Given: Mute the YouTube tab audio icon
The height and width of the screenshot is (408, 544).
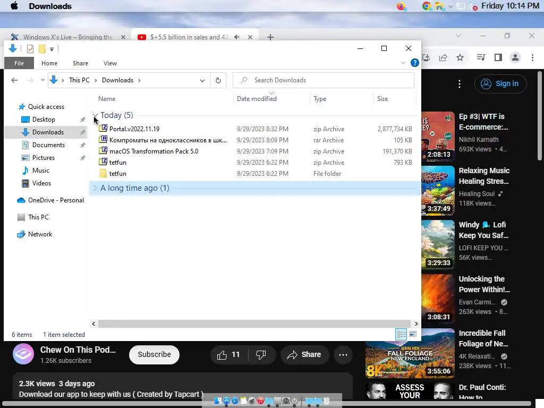Looking at the screenshot, I should [x=236, y=37].
